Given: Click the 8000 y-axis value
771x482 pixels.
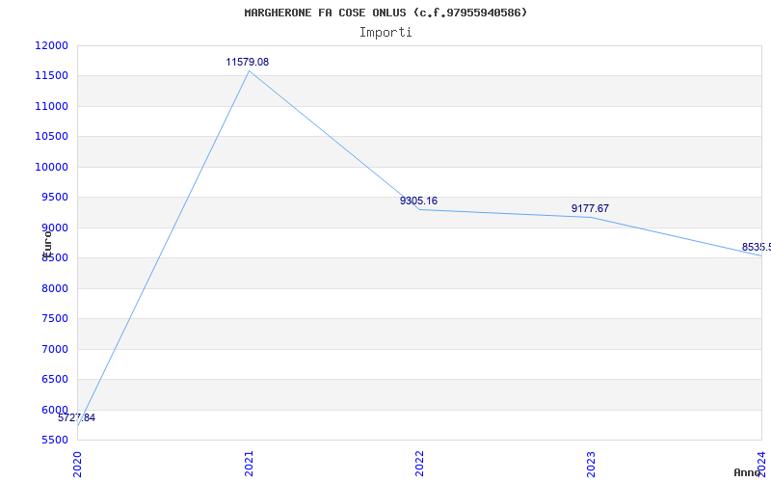Looking at the screenshot, I should point(54,288).
